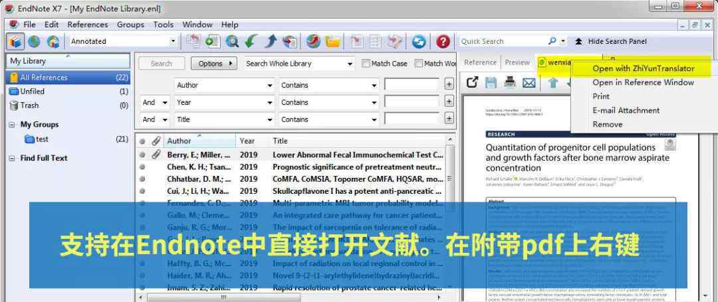The width and height of the screenshot is (718, 302).
Task: Click the Author search value field
Action: pyautogui.click(x=412, y=84)
